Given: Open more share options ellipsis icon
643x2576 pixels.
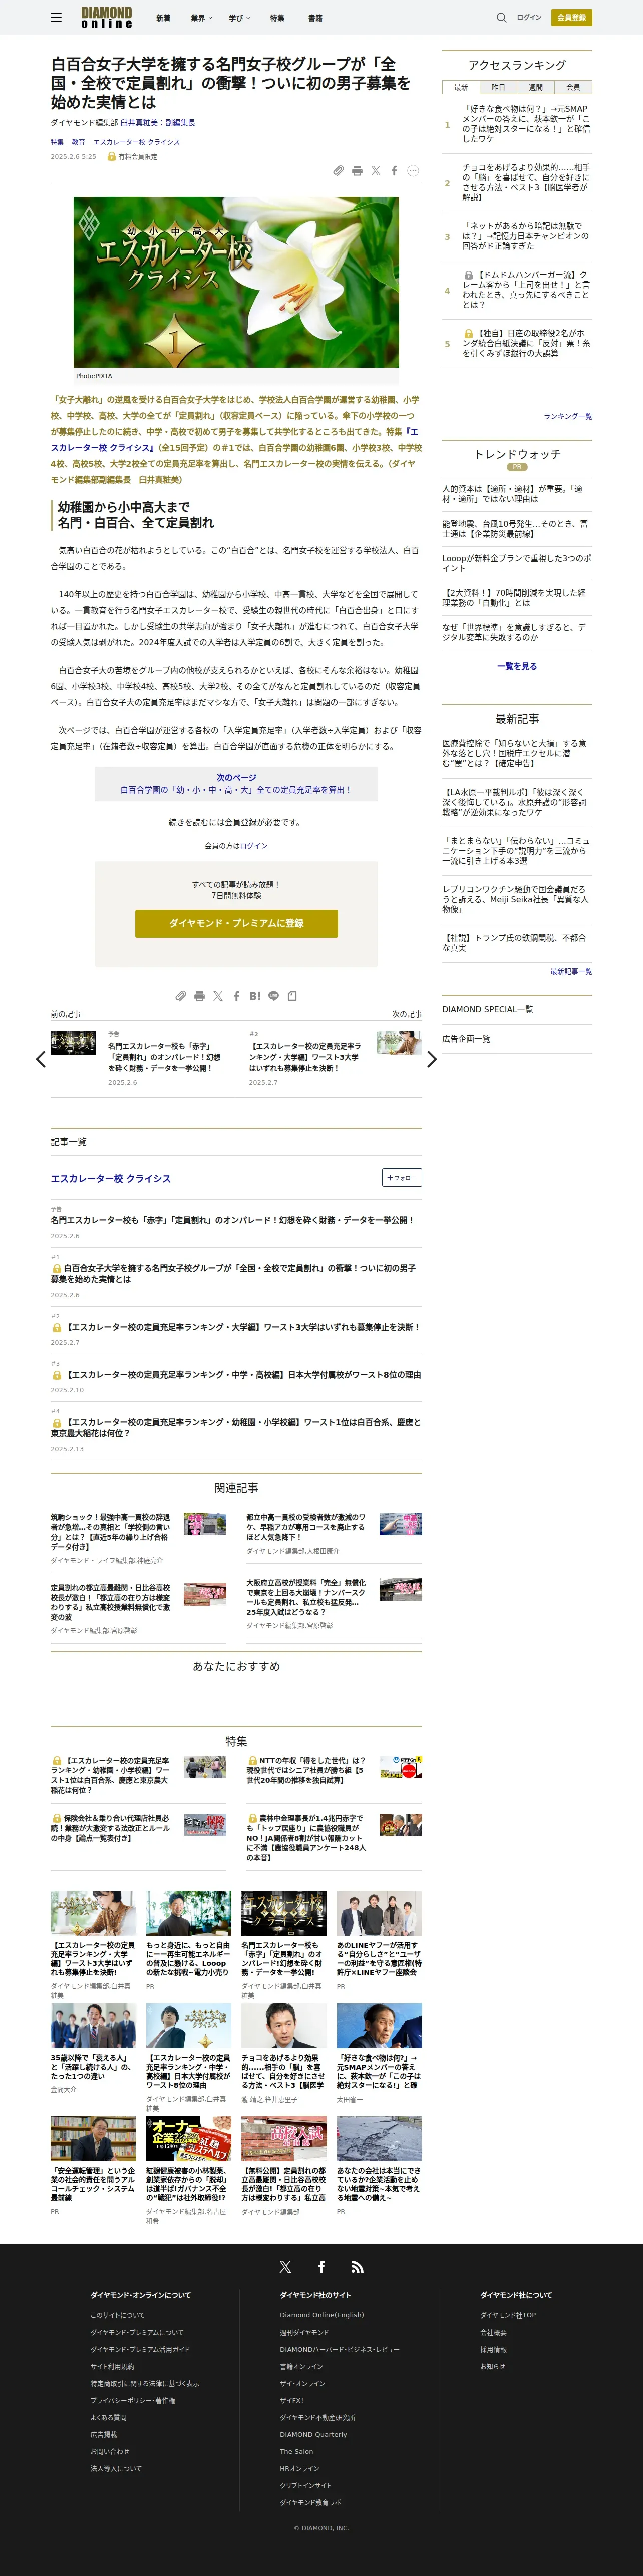Looking at the screenshot, I should click(413, 171).
